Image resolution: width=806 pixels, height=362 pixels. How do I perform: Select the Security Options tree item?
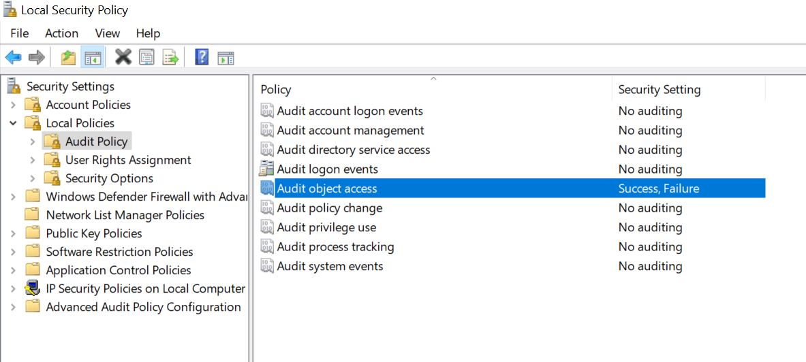[109, 178]
